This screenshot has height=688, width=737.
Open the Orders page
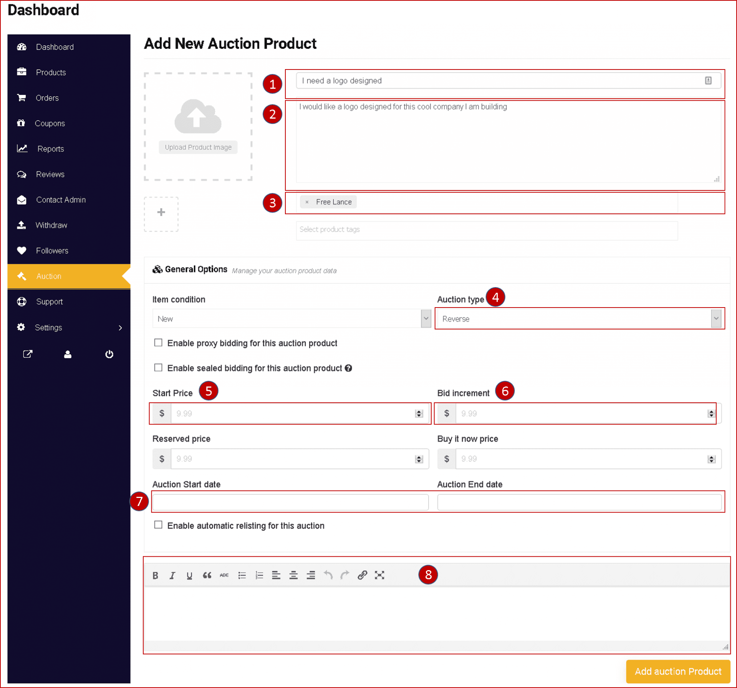(69, 98)
